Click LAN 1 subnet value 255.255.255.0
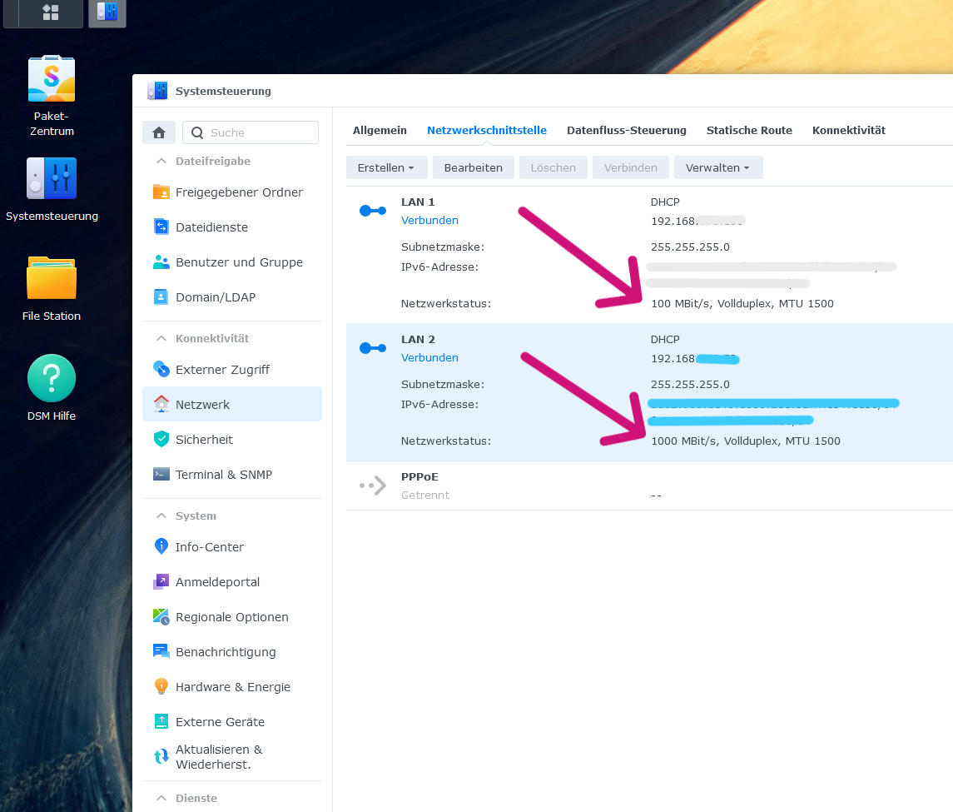The width and height of the screenshot is (953, 812). (x=690, y=247)
